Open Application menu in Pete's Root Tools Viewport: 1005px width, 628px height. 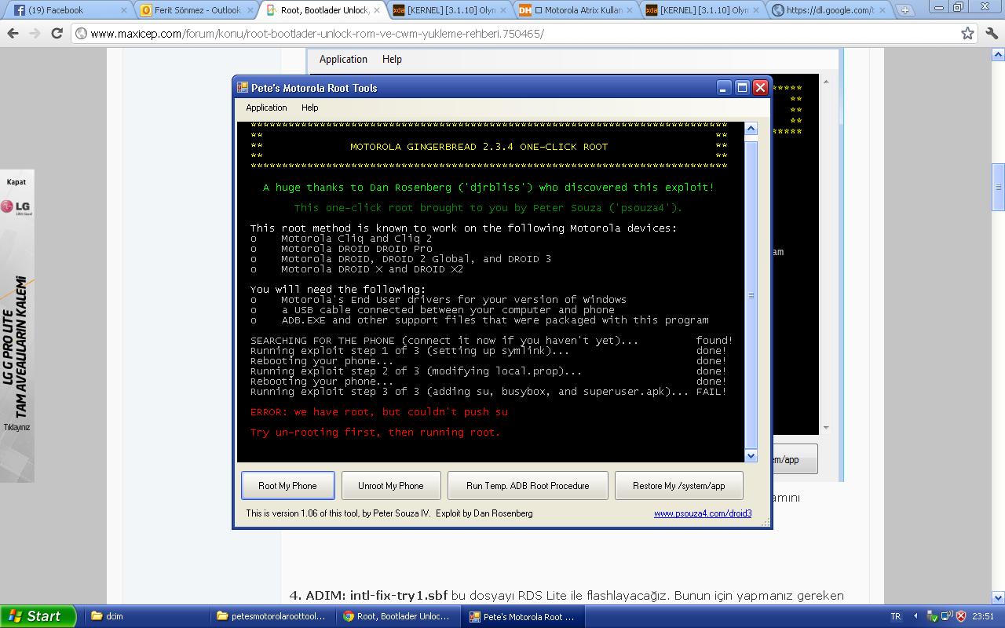point(266,108)
